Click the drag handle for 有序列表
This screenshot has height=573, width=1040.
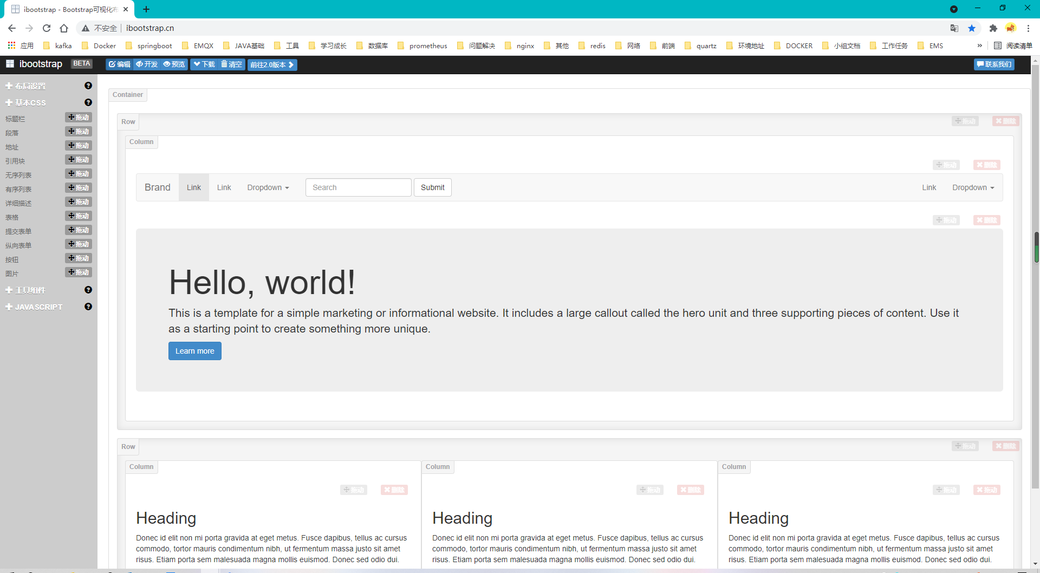pyautogui.click(x=79, y=188)
